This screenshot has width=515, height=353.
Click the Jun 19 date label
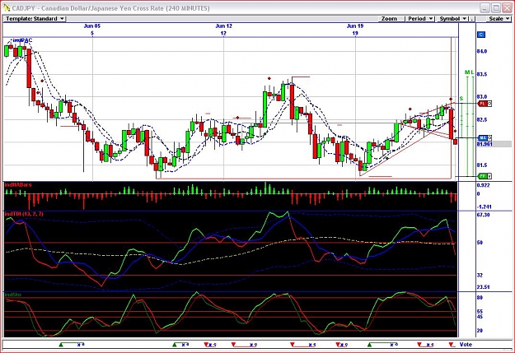[x=355, y=26]
